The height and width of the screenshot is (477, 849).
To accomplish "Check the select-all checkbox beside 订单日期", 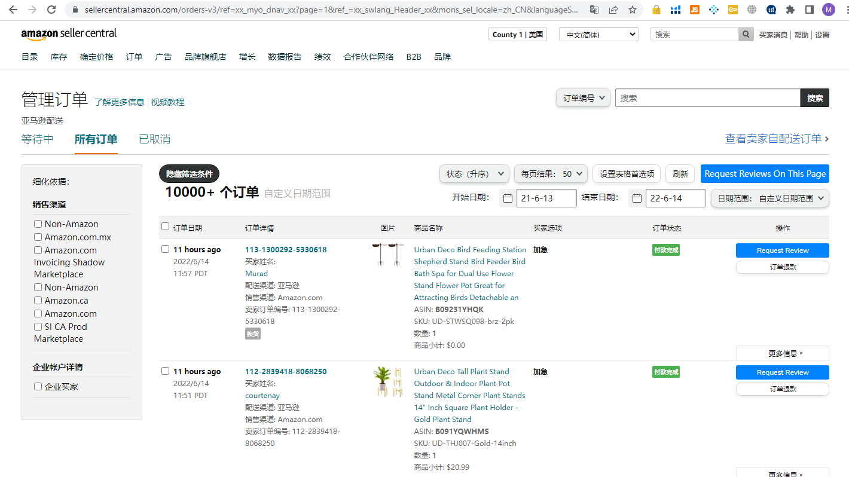I will [x=166, y=227].
